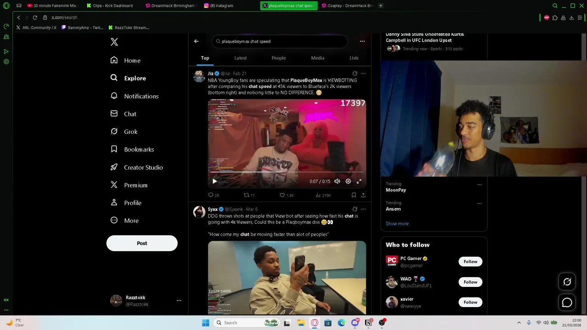
Task: Open Chat in the X sidebar
Action: click(123, 114)
